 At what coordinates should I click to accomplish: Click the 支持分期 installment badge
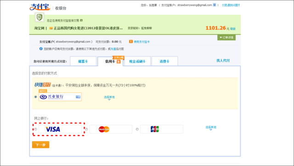pyautogui.click(x=119, y=57)
